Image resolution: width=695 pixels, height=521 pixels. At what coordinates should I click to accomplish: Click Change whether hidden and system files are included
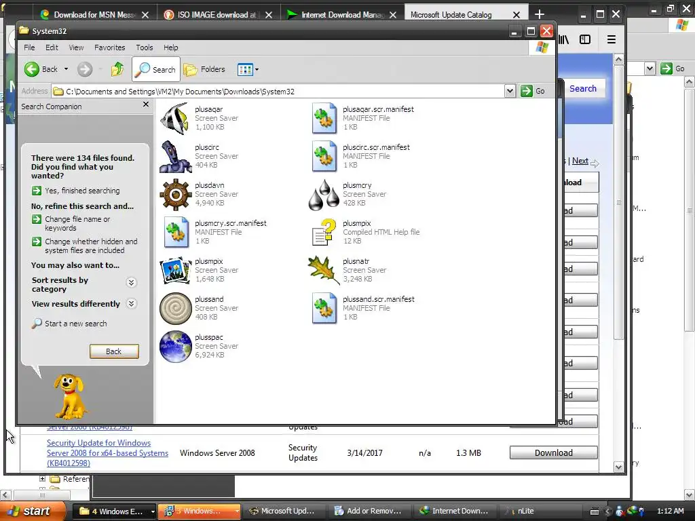click(x=85, y=246)
